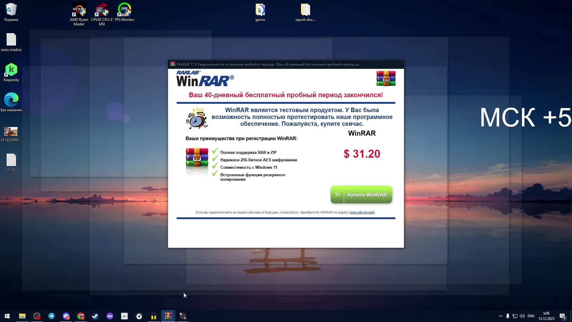572x322 pixels.
Task: Open the Windows Start menu
Action: (7, 316)
